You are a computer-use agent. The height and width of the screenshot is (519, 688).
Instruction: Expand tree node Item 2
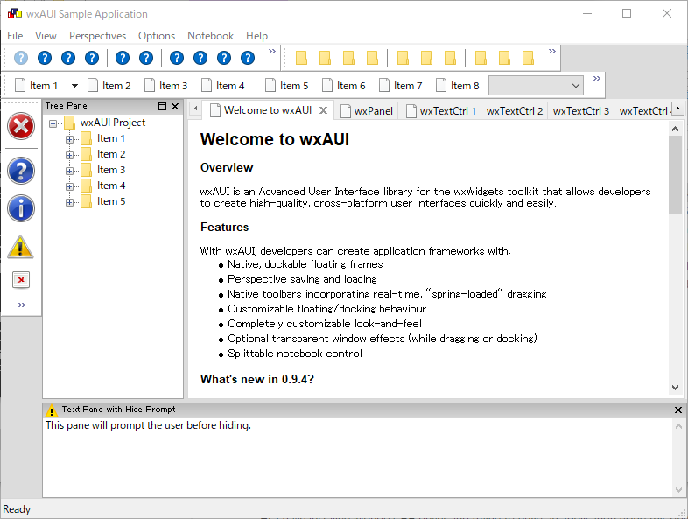(x=69, y=155)
